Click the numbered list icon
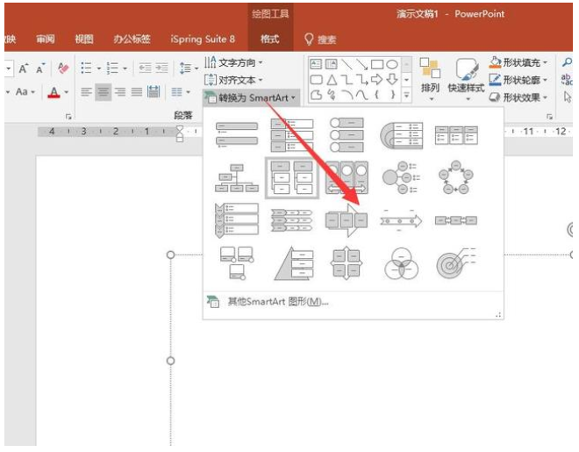 (112, 68)
